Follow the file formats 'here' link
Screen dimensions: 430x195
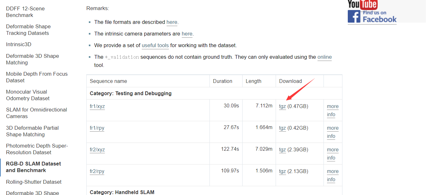pyautogui.click(x=172, y=22)
